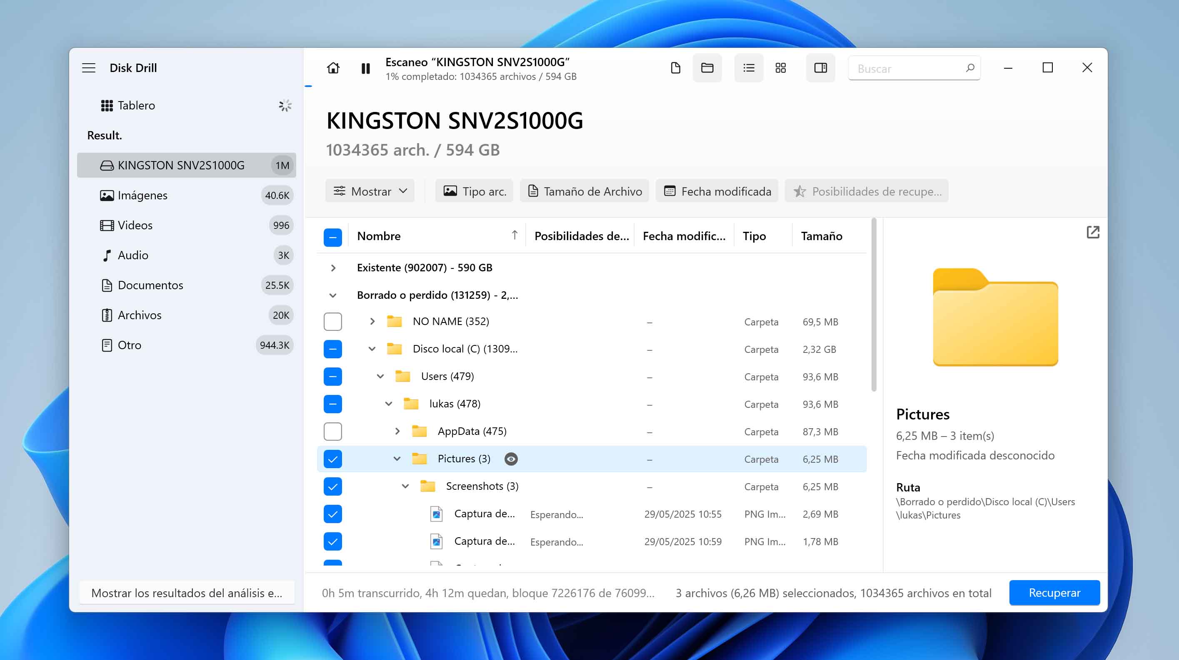
Task: Click PNG file icon of 2,69 MB capture
Action: (437, 514)
